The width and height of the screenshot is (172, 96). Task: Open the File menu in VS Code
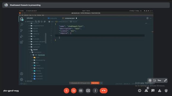coord(20,15)
